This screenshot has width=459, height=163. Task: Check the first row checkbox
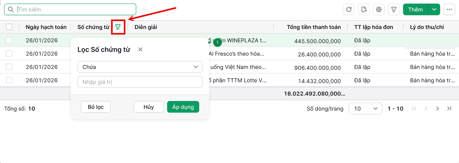coord(9,40)
